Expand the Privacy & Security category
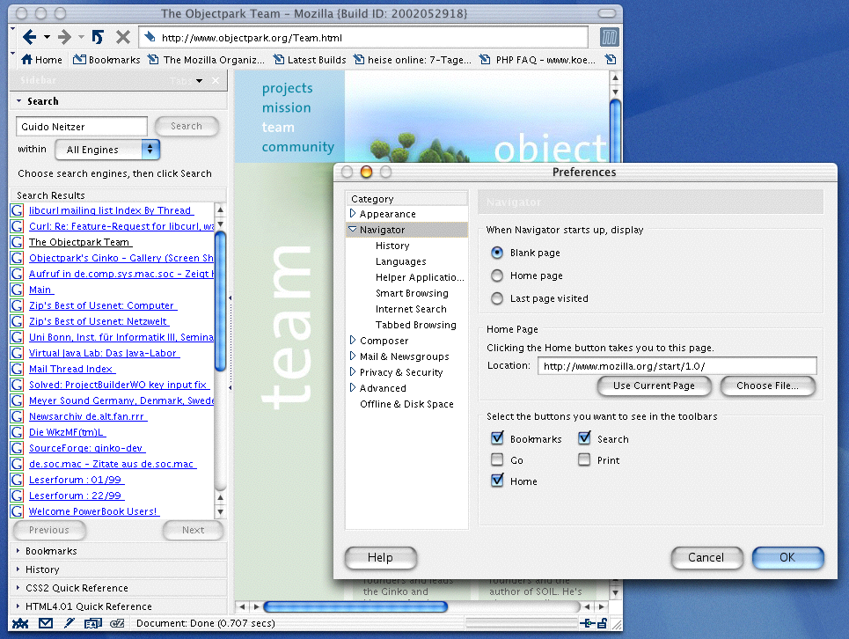Image resolution: width=849 pixels, height=639 pixels. [353, 371]
